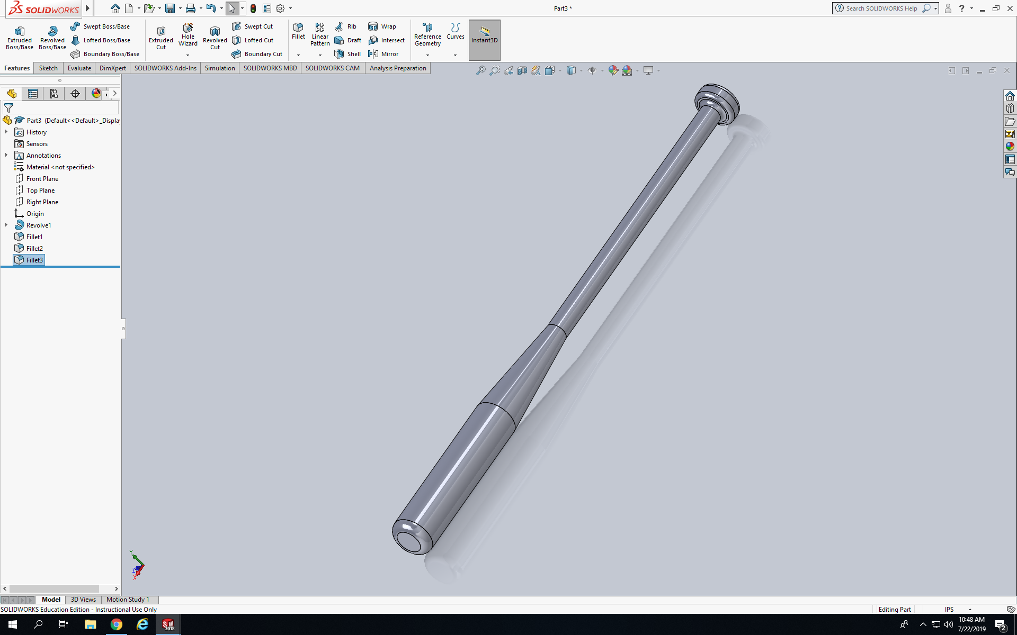Switch to the Sketch tab
Screen dimensions: 1017x635
click(48, 68)
